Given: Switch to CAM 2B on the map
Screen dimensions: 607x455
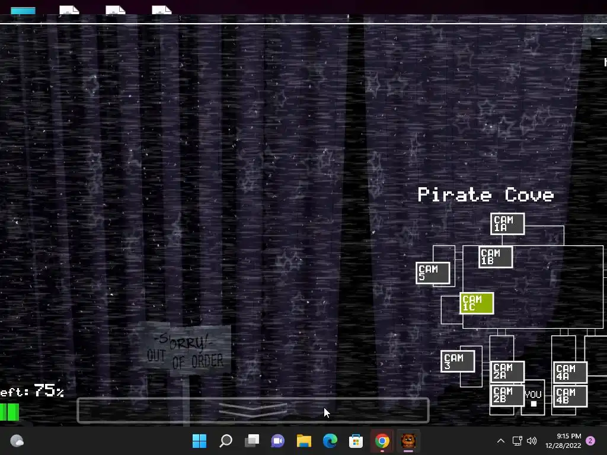Looking at the screenshot, I should [507, 395].
